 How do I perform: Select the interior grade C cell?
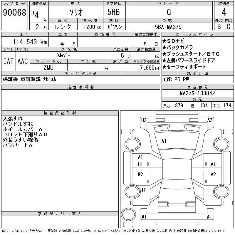pos(229,27)
